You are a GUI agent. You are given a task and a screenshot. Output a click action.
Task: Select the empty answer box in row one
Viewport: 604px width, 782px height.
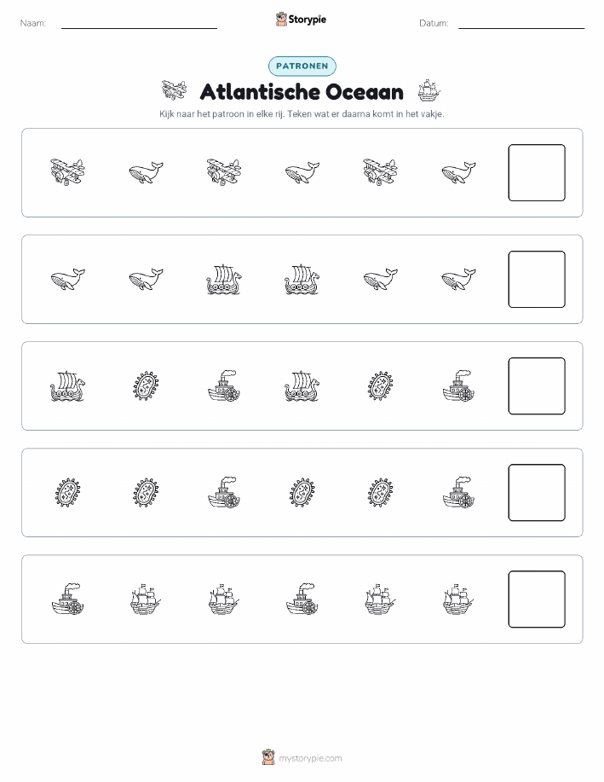click(x=537, y=172)
